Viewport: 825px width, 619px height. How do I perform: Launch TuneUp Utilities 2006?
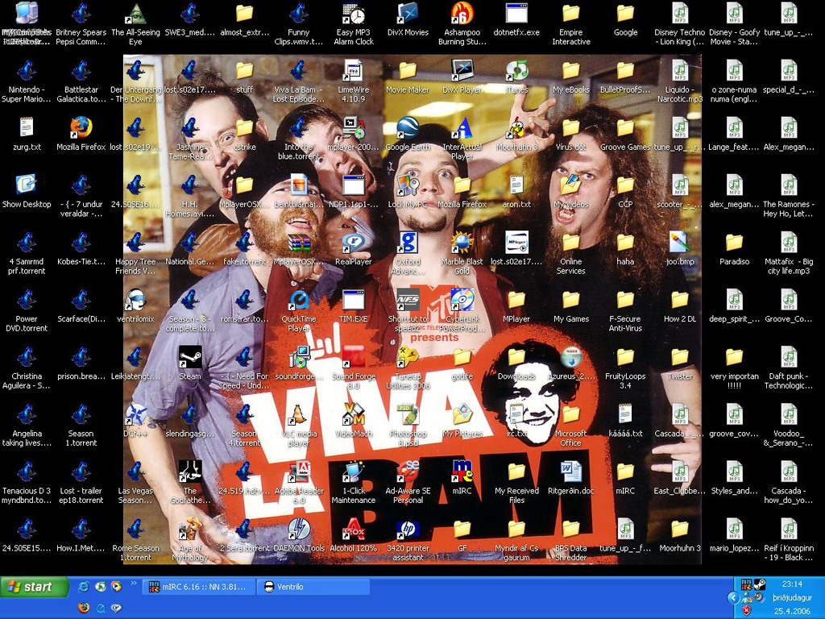(x=408, y=368)
